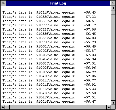Screen dimensions: 116x110
Task: Click the title bar up-arrow maximize button
Action: [x=113, y=3]
